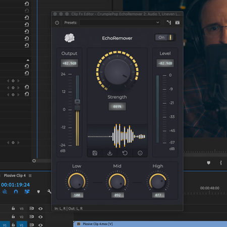Hide track V2 using its eye icon
Screen dimensions: 227x227
[40, 217]
